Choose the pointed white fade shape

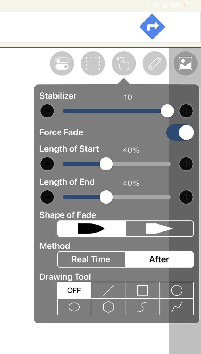point(159,229)
